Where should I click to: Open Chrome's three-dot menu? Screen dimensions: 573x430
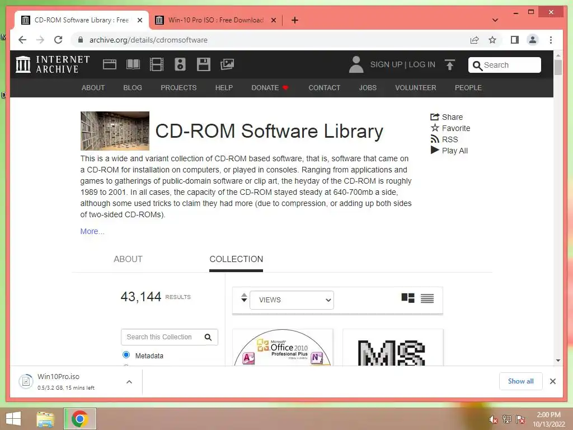click(x=551, y=40)
